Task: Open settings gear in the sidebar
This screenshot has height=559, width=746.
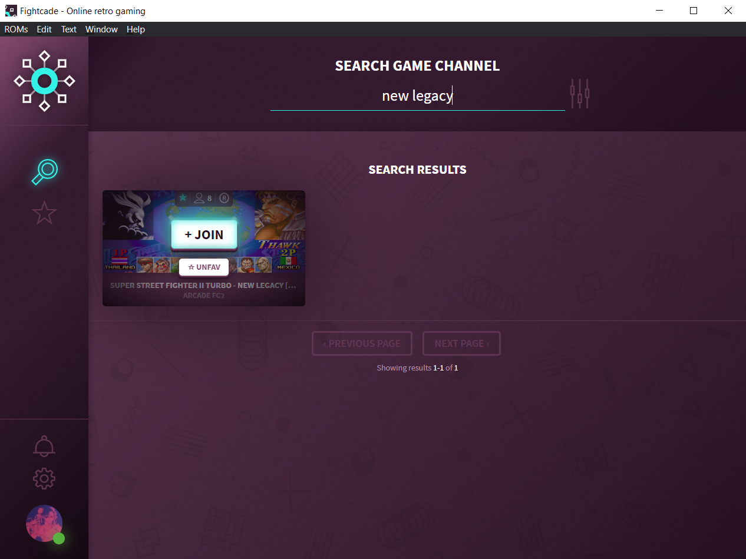Action: point(44,479)
